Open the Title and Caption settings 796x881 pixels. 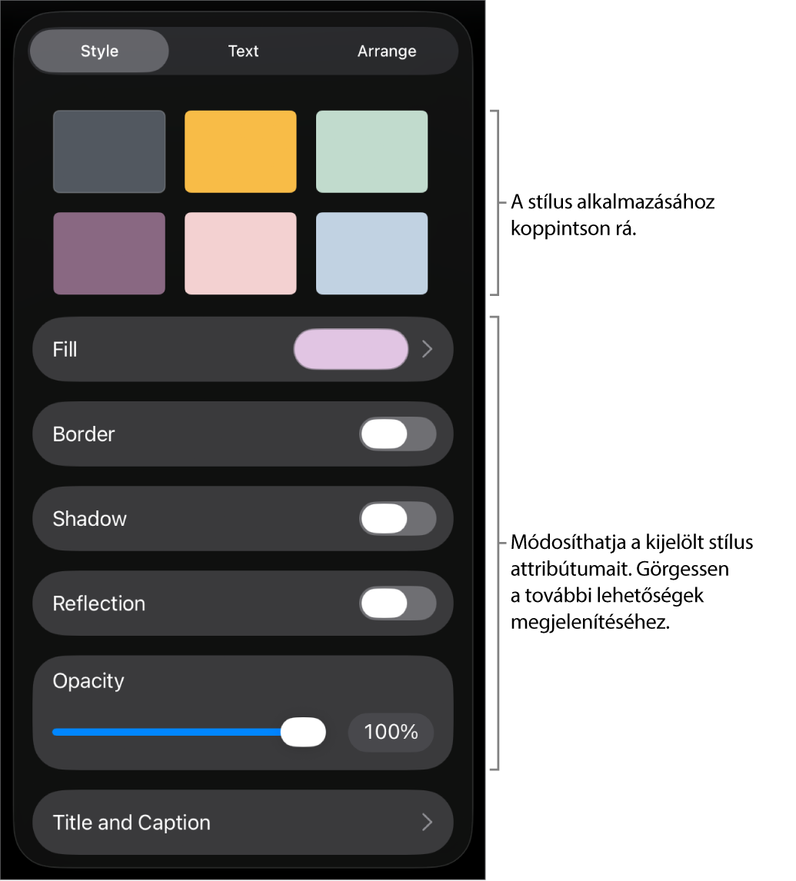pos(132,823)
